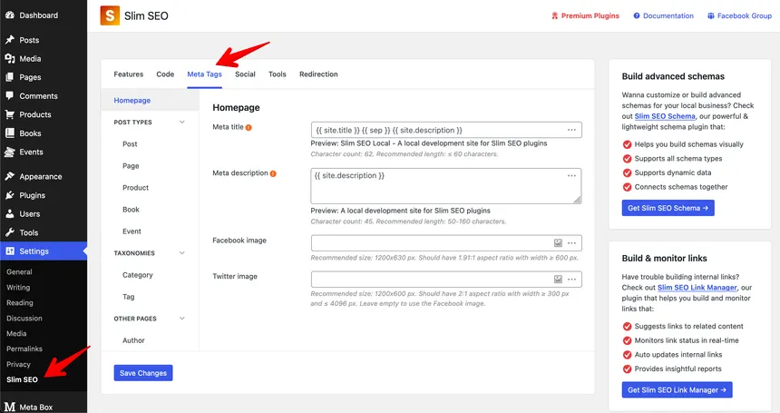The image size is (780, 413).
Task: Click the Save Changes button
Action: click(142, 373)
